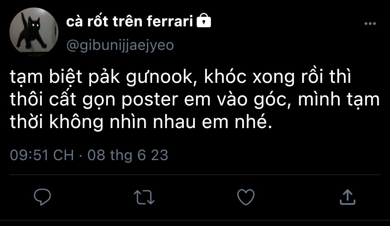
Task: Open the three-dot more options menu
Action: tap(370, 24)
